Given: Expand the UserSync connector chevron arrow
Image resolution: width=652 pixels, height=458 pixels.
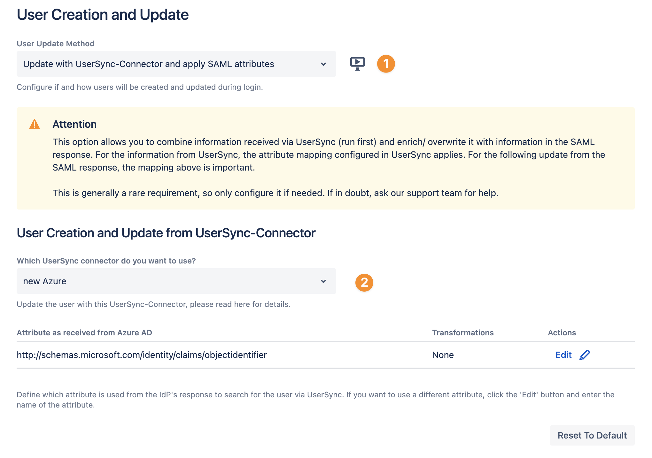Looking at the screenshot, I should tap(323, 281).
